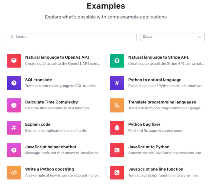The image size is (210, 185).
Task: Open Calculate Time Complexity title
Action: (52, 102)
